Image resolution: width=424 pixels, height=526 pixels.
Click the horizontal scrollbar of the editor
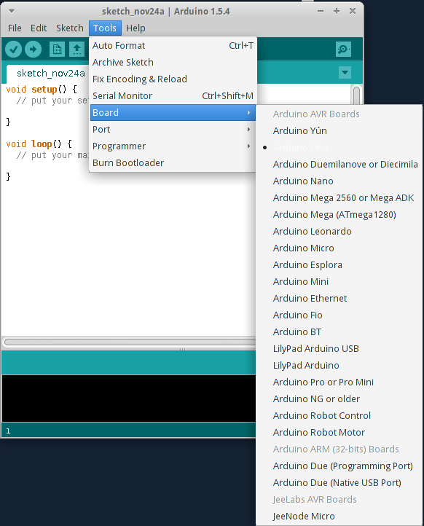click(130, 342)
